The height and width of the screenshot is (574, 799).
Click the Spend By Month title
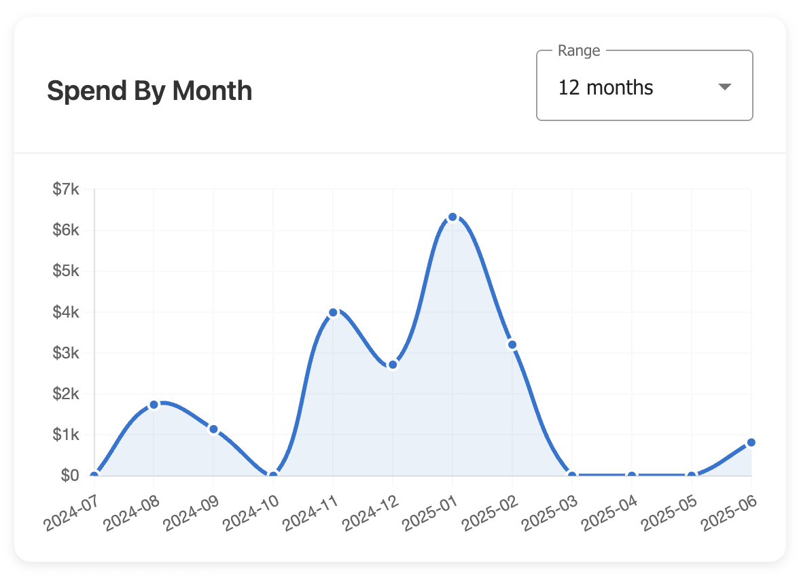click(149, 90)
